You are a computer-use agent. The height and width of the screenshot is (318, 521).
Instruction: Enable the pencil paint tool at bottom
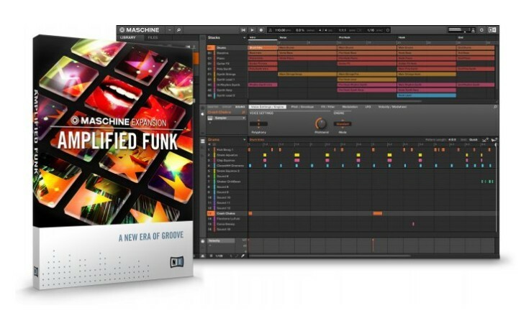point(243,256)
